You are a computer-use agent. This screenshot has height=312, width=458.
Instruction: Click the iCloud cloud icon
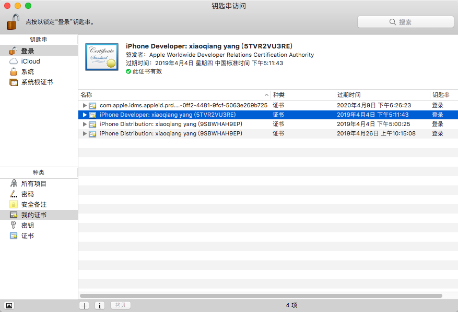[x=14, y=61]
